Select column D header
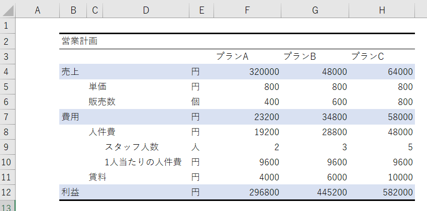This screenshot has height=211, width=427. [146, 11]
